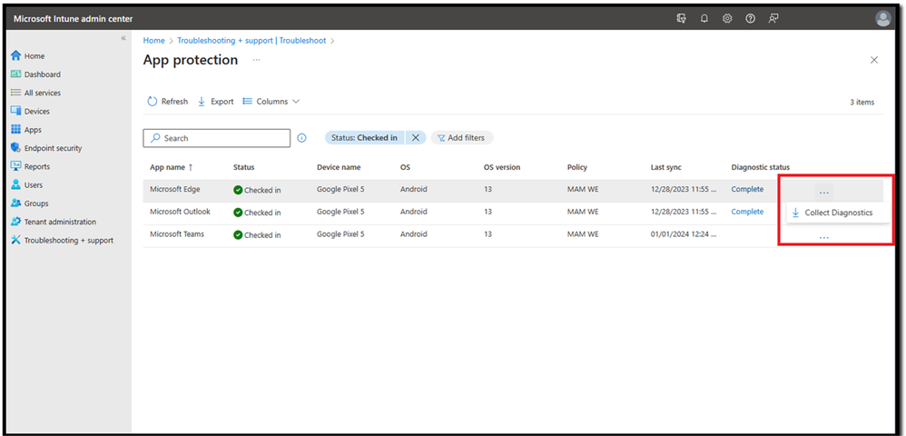This screenshot has width=906, height=436.
Task: Open Troubleshooting + support in sidebar
Action: (62, 241)
